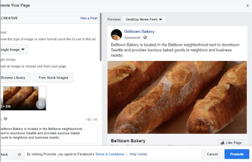Click the globe icon next to Sponsored

(x=145, y=37)
